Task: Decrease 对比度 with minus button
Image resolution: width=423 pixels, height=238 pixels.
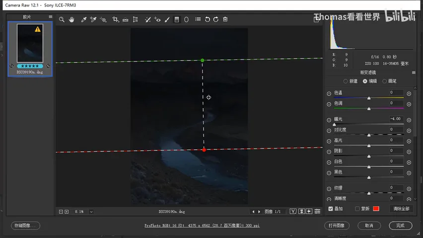Action: point(329,131)
